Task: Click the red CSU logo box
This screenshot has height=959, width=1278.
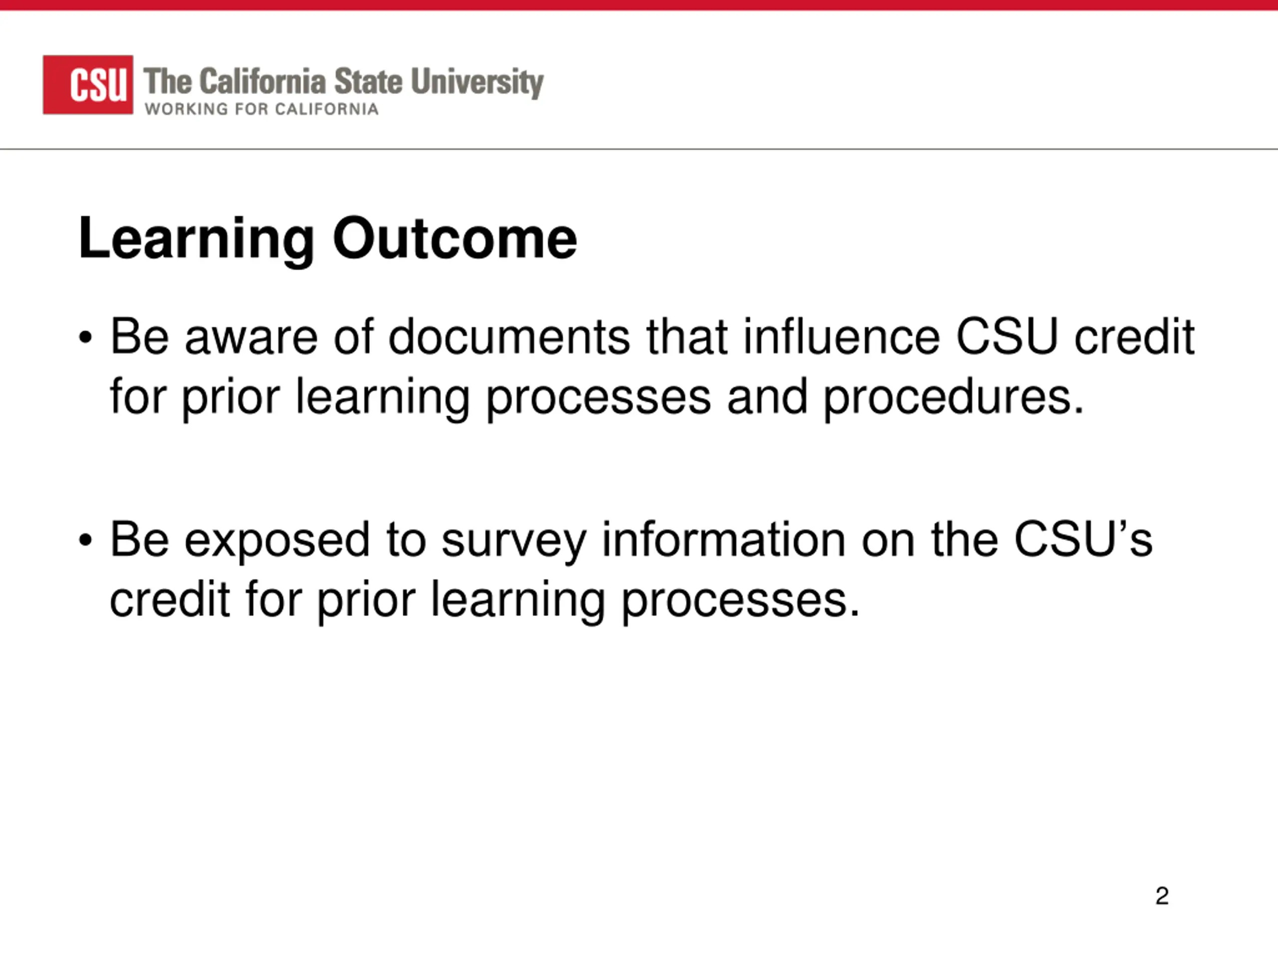Action: point(88,84)
